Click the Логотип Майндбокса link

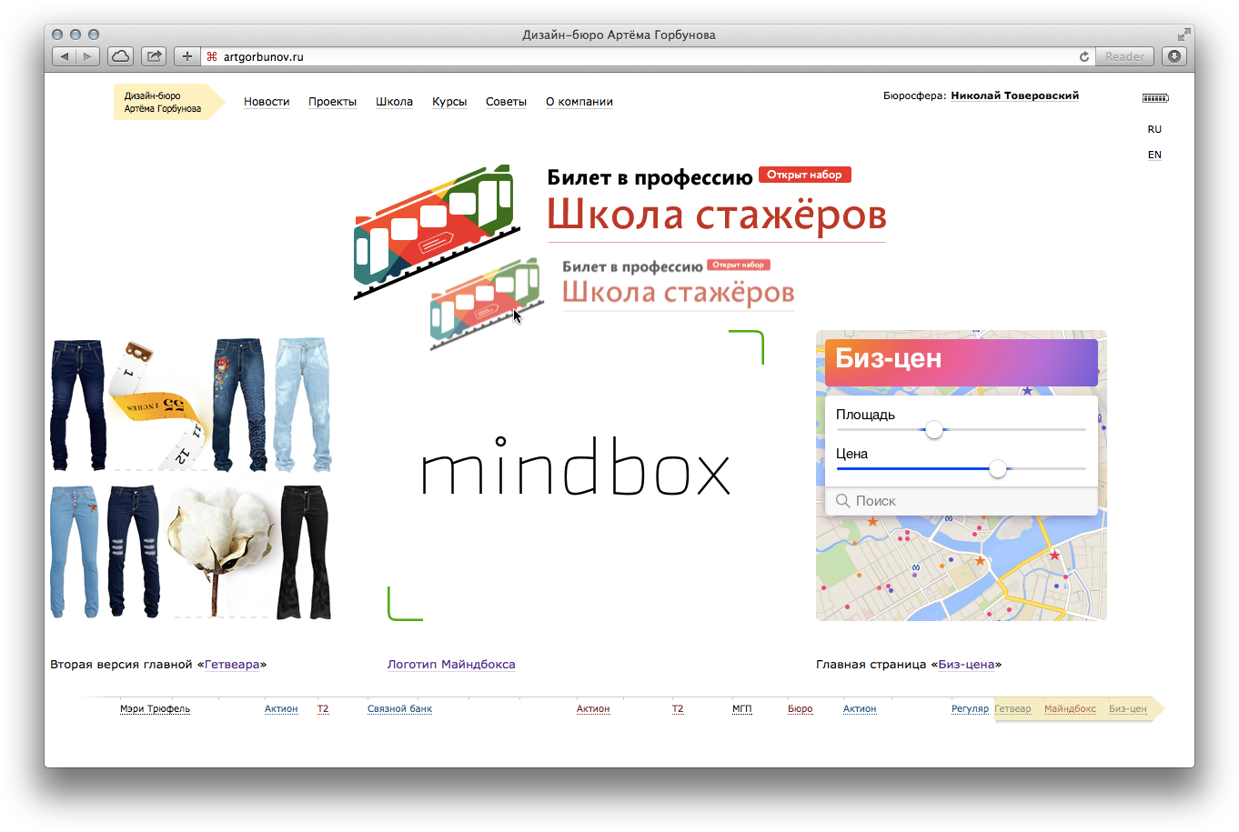451,665
